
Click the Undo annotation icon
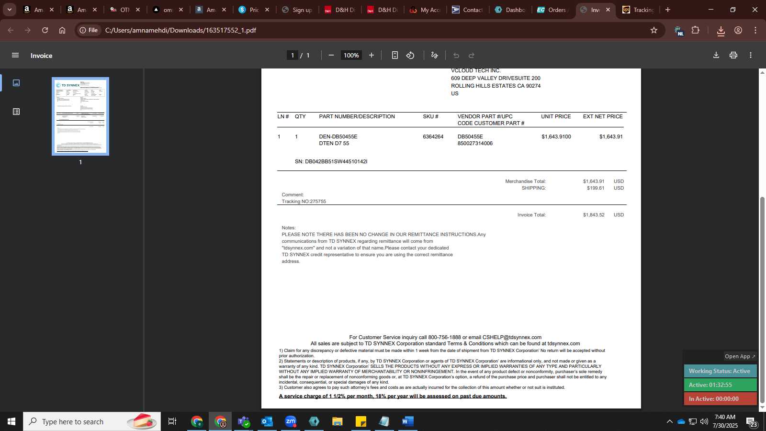[456, 56]
